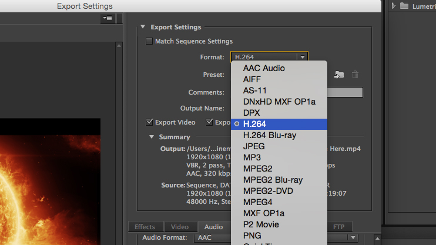Click the import preset folder icon
Viewport: 436px width, 245px height.
click(x=339, y=75)
